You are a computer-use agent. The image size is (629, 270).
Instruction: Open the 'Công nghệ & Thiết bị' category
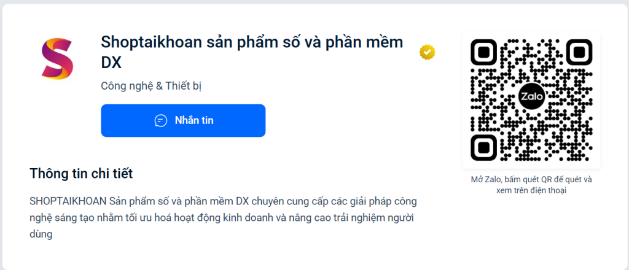coord(151,86)
